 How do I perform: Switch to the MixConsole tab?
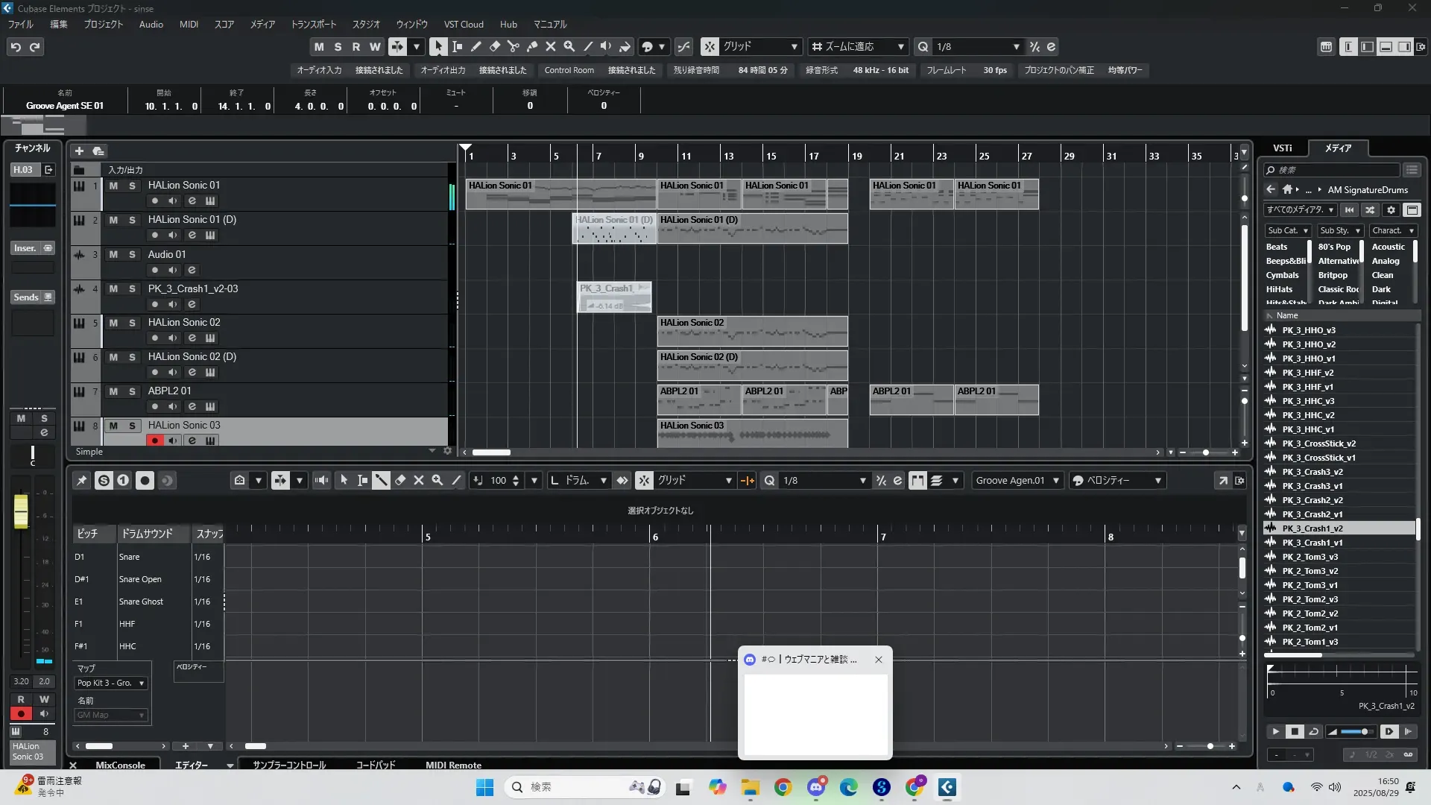point(120,765)
